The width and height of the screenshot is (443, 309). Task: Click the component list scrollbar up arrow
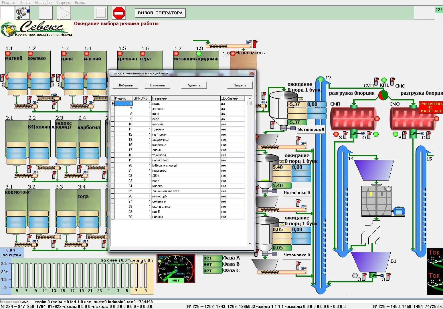click(x=250, y=98)
